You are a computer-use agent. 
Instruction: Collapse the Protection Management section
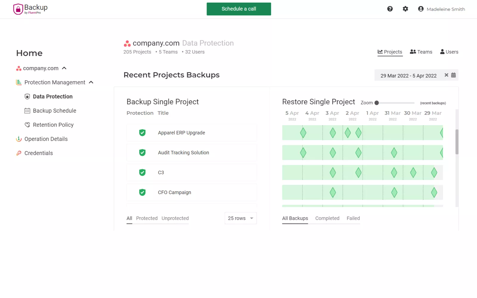point(91,82)
